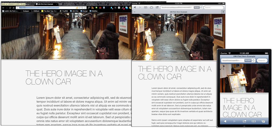Tap the iPhone Safari back arrow
The width and height of the screenshot is (274, 130).
225,121
